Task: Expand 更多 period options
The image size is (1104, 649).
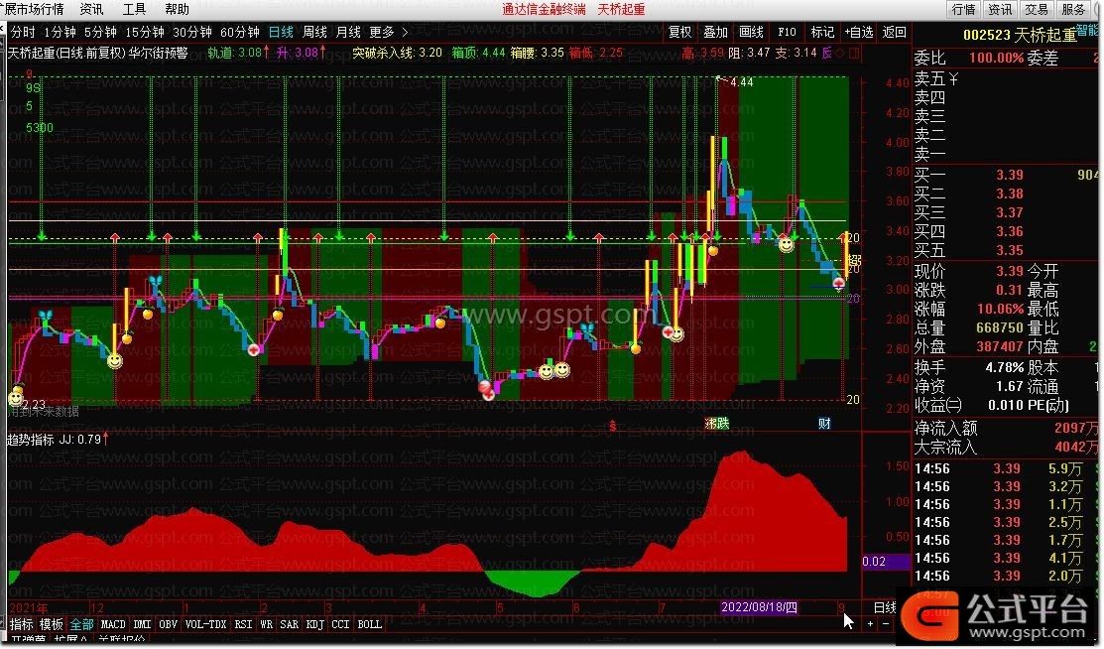Action: 388,32
